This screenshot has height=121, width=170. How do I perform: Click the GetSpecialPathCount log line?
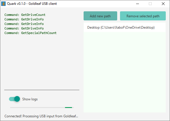(30, 33)
